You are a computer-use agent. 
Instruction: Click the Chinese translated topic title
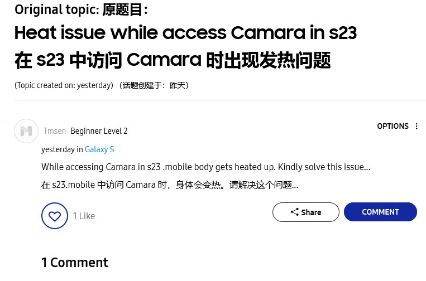[x=173, y=60]
